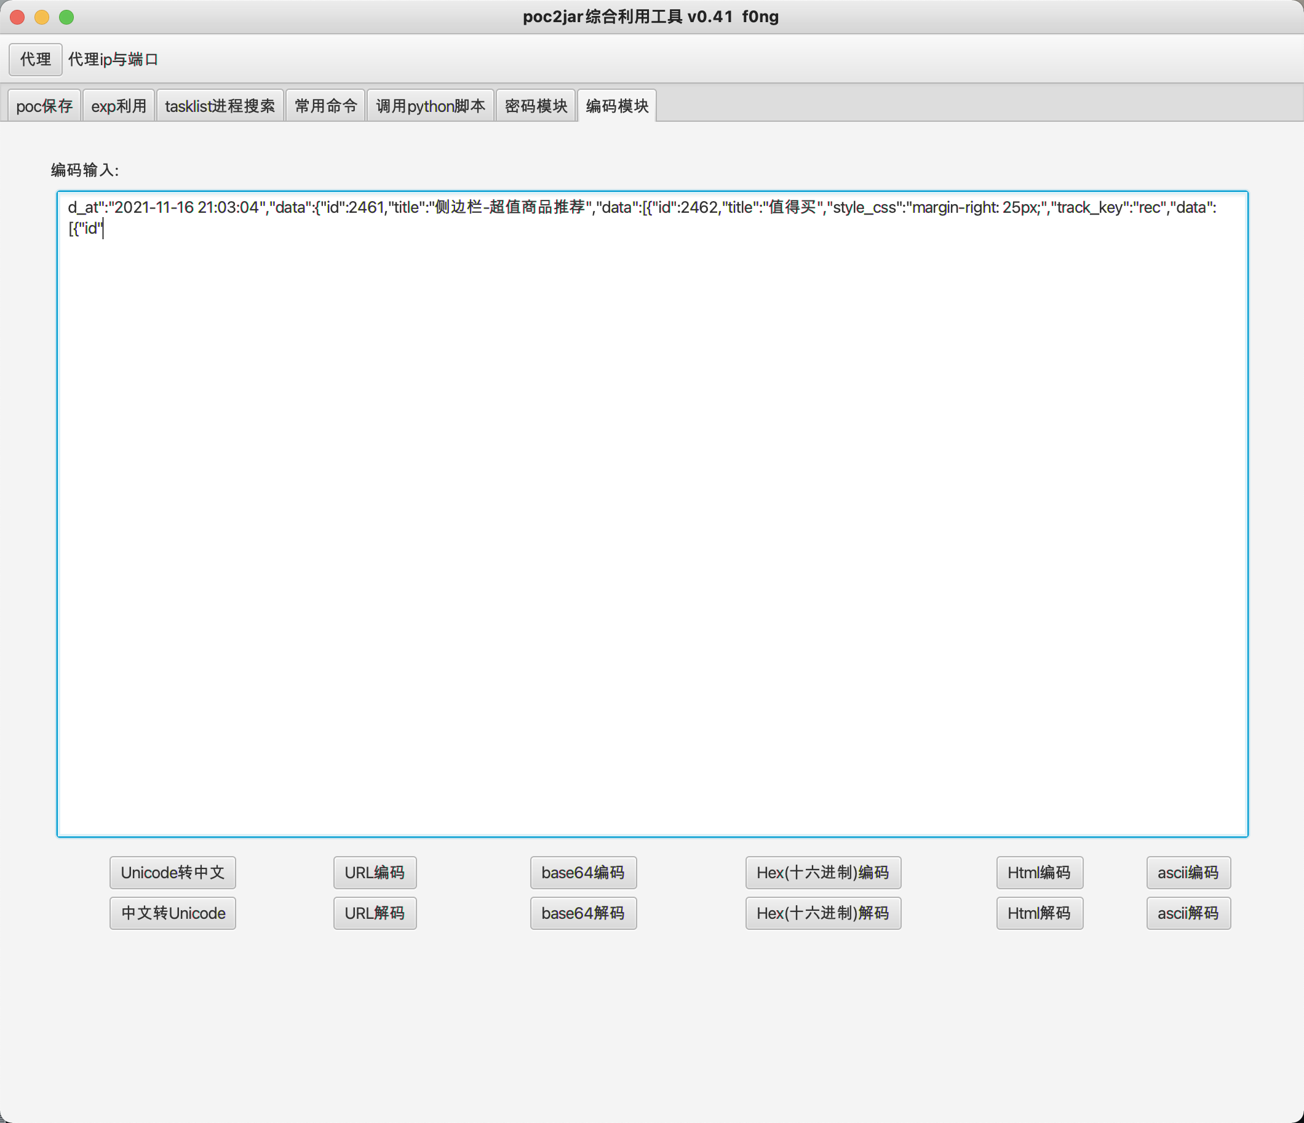
Task: Click the base64编码 button
Action: pos(582,873)
